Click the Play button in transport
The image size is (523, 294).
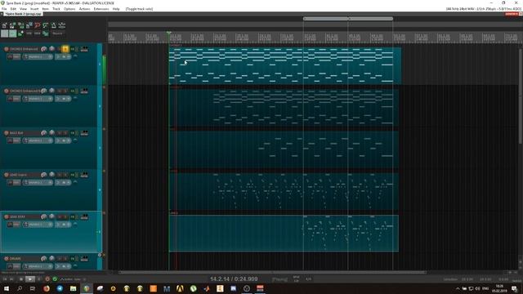tap(30, 279)
